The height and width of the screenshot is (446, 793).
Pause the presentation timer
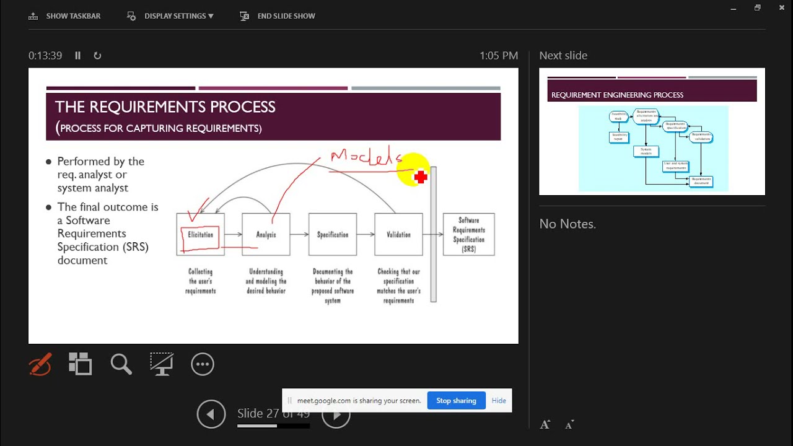click(x=77, y=55)
